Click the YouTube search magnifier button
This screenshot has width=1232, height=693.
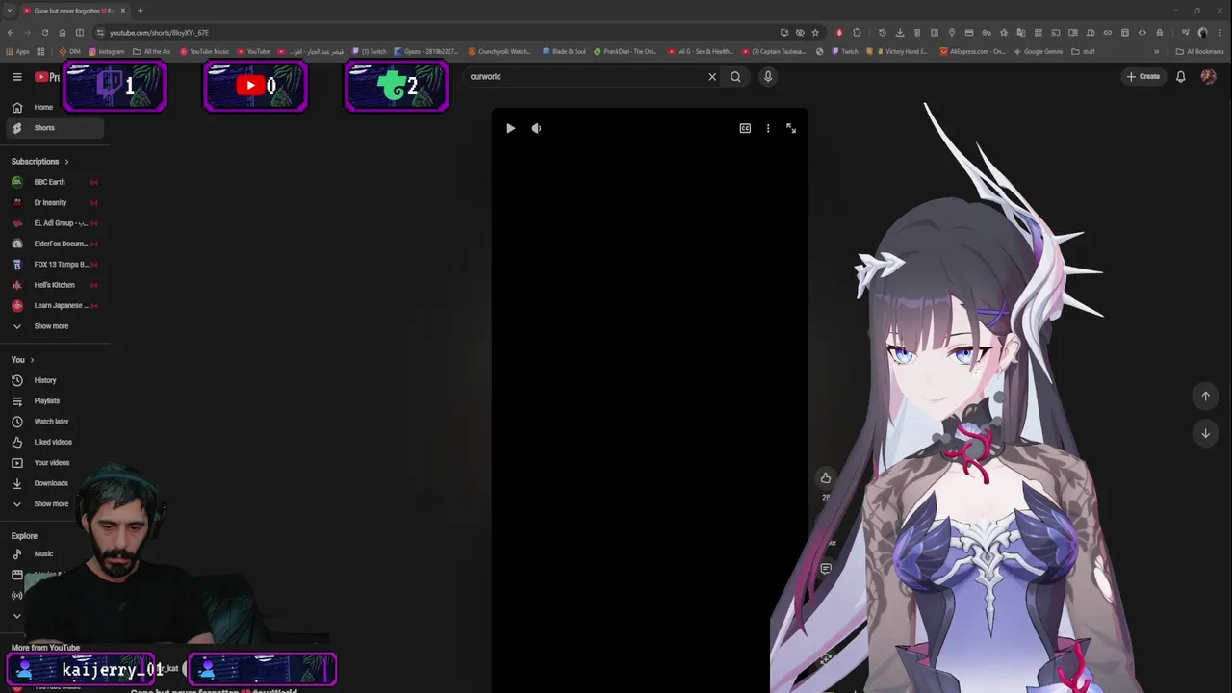(x=735, y=76)
